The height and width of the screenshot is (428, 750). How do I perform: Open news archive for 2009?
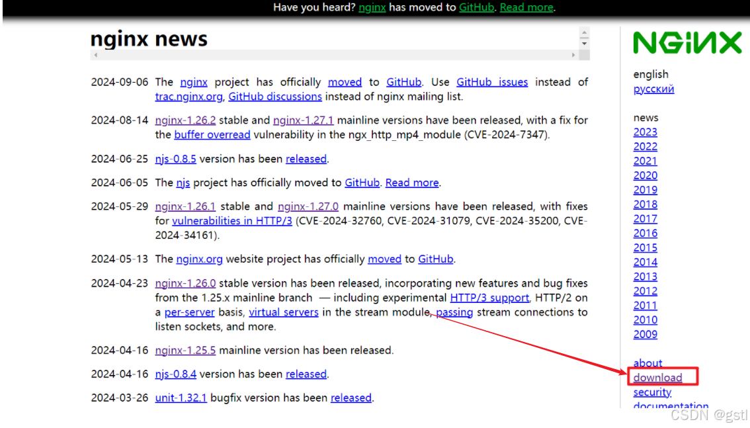pos(645,334)
